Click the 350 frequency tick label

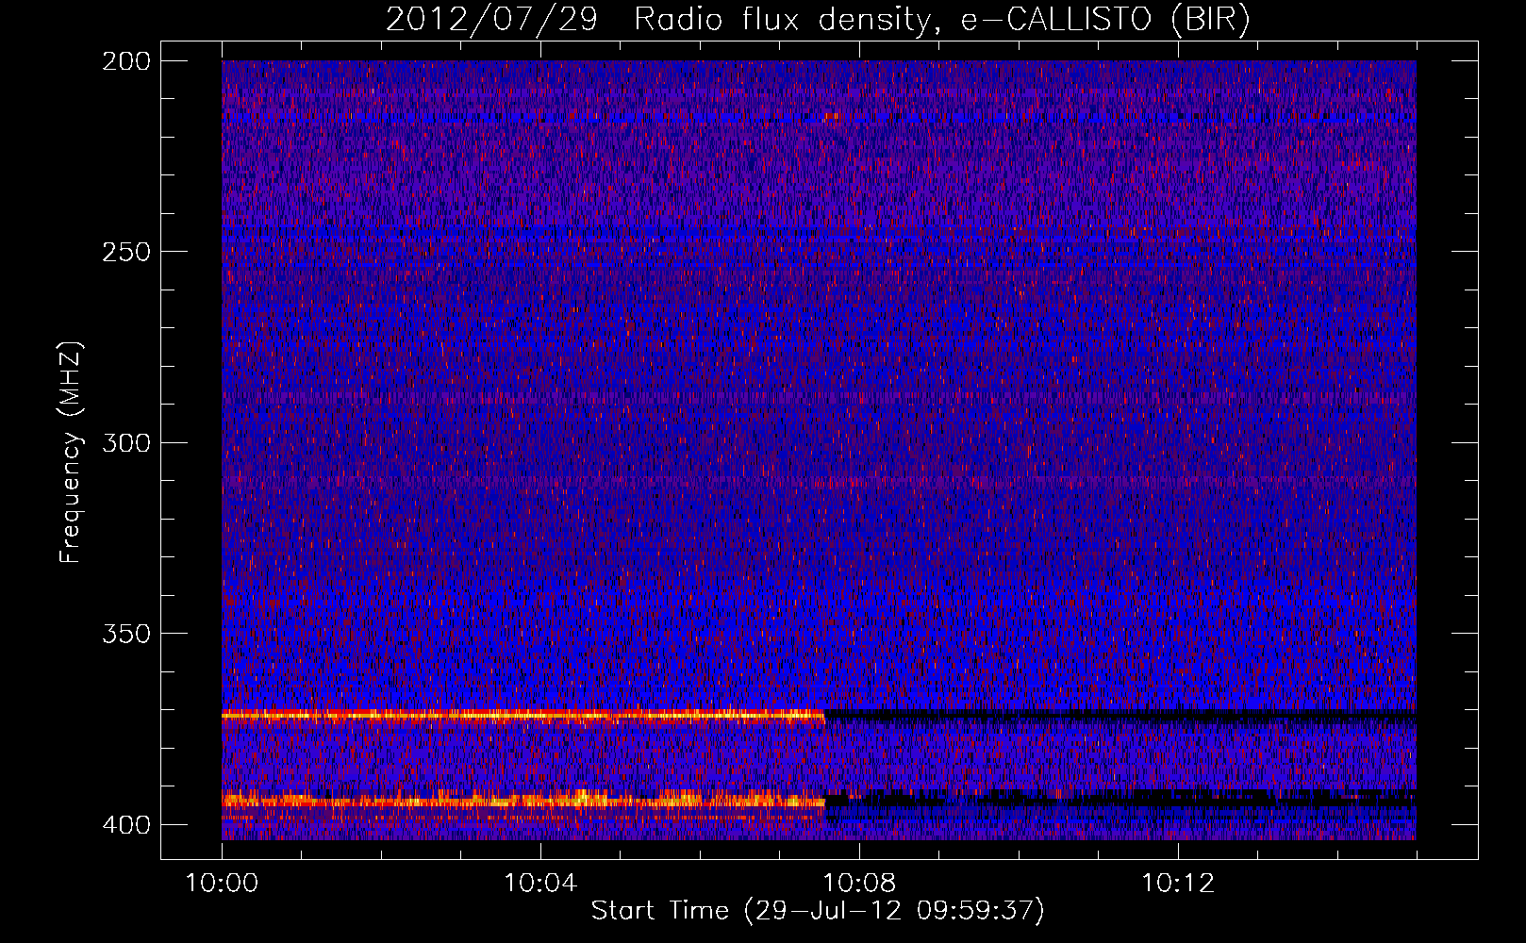[125, 634]
